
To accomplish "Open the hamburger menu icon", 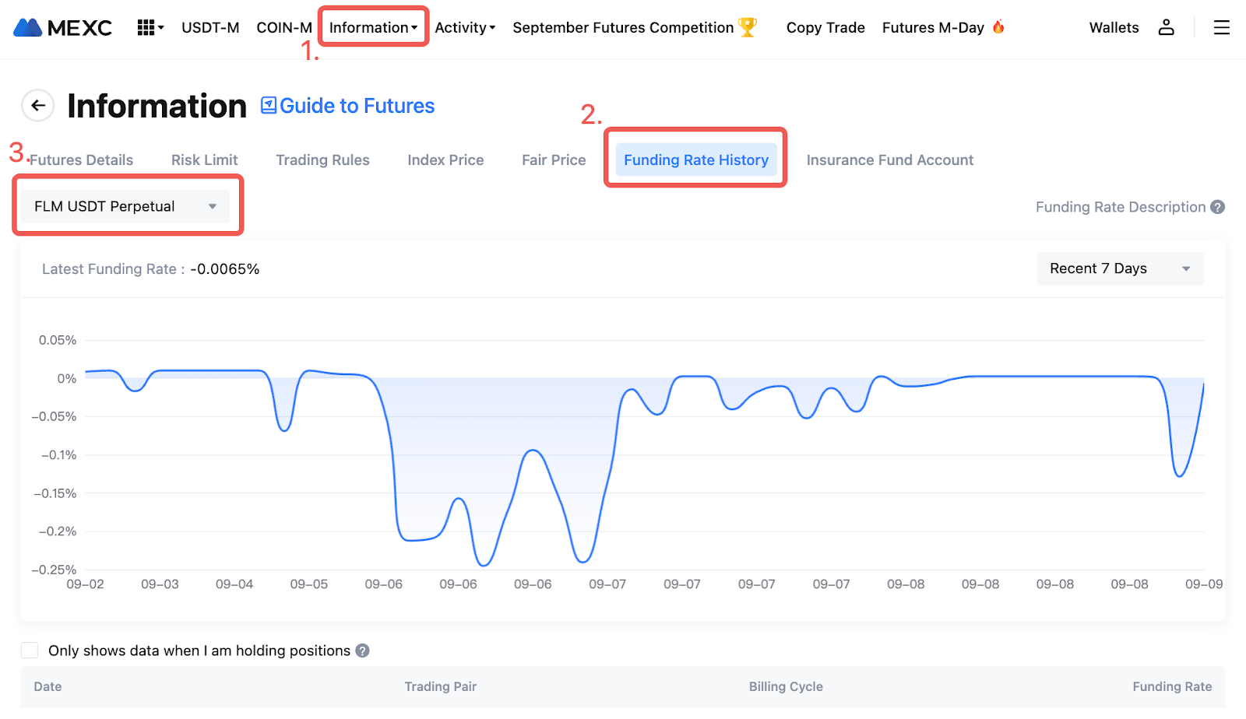I will tap(1221, 28).
